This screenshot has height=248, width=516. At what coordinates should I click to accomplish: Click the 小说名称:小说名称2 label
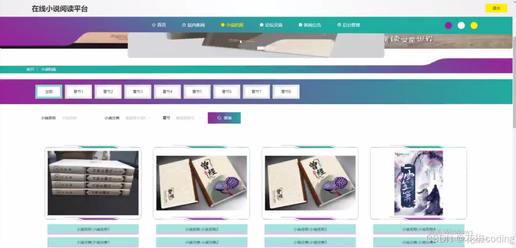pyautogui.click(x=202, y=229)
